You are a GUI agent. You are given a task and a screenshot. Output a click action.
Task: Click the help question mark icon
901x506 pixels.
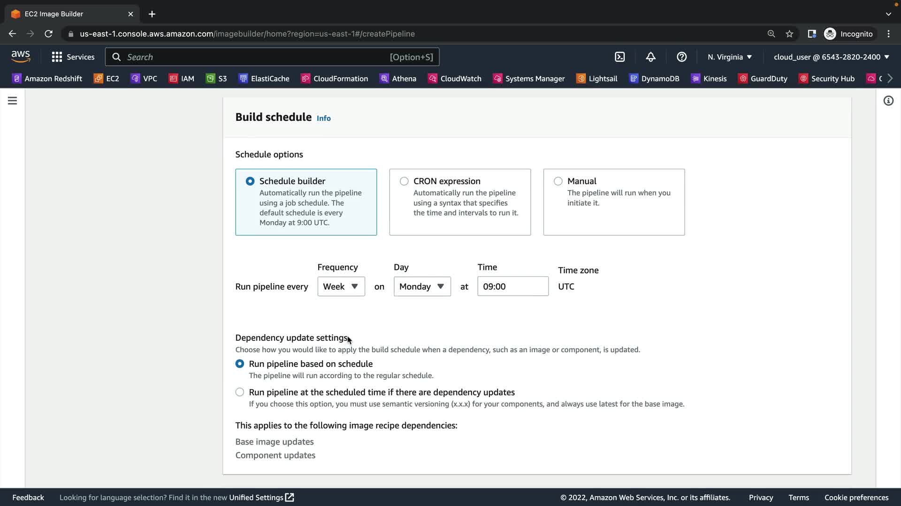(681, 57)
